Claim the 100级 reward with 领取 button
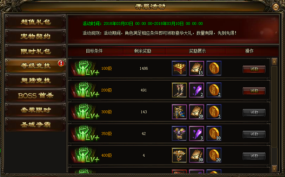Viewport: 285px width, 177px height. click(x=254, y=69)
